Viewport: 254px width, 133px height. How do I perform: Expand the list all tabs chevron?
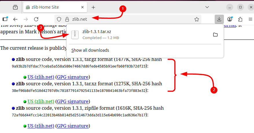click(207, 7)
